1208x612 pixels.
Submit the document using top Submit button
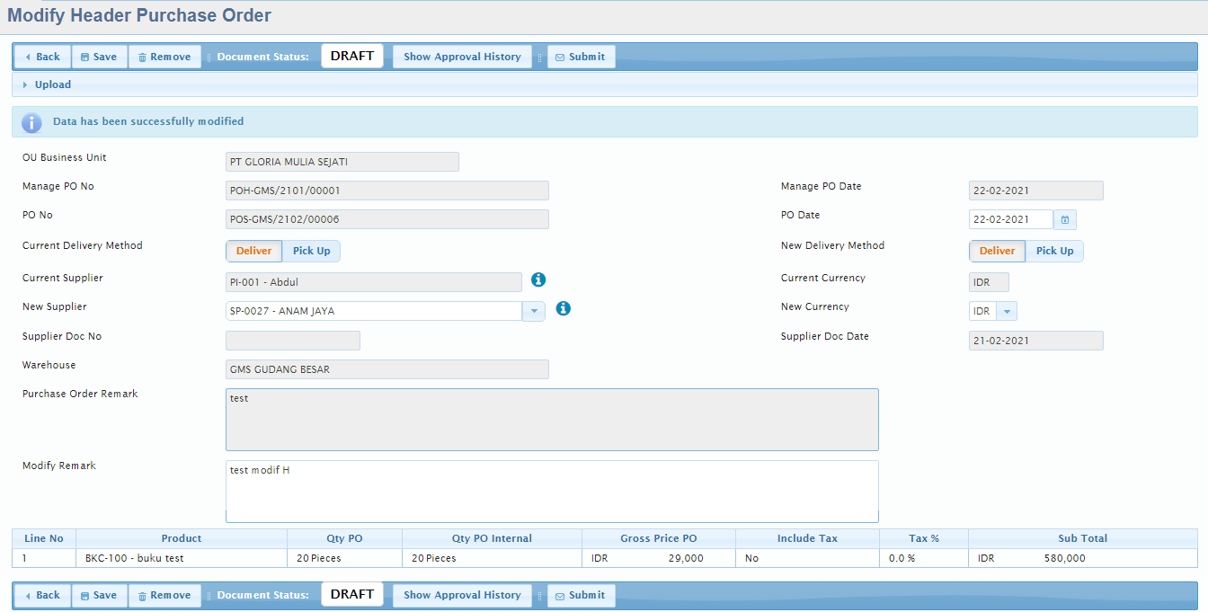581,57
